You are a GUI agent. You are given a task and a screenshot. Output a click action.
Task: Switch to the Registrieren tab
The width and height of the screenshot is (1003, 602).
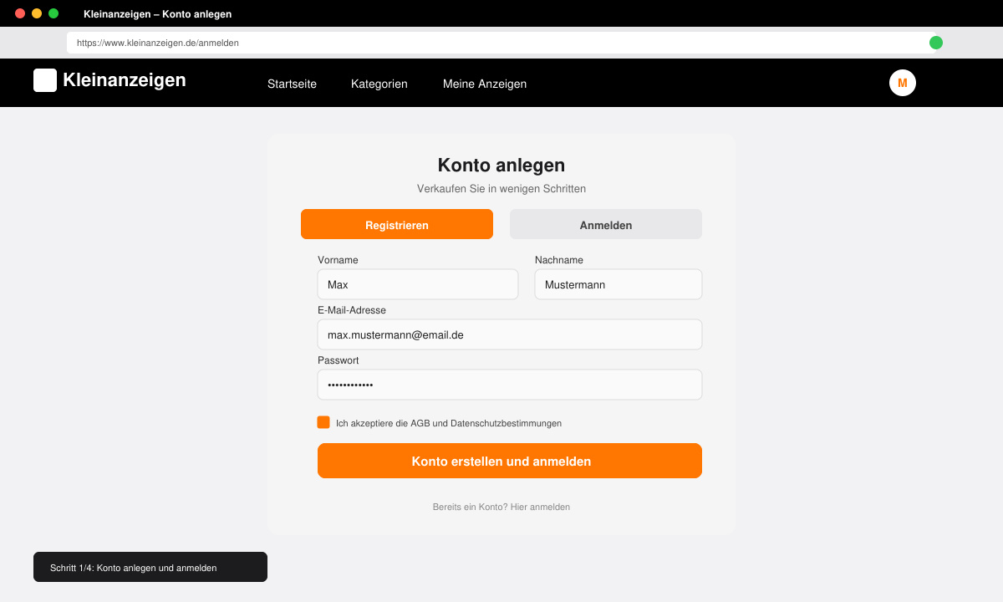coord(397,224)
